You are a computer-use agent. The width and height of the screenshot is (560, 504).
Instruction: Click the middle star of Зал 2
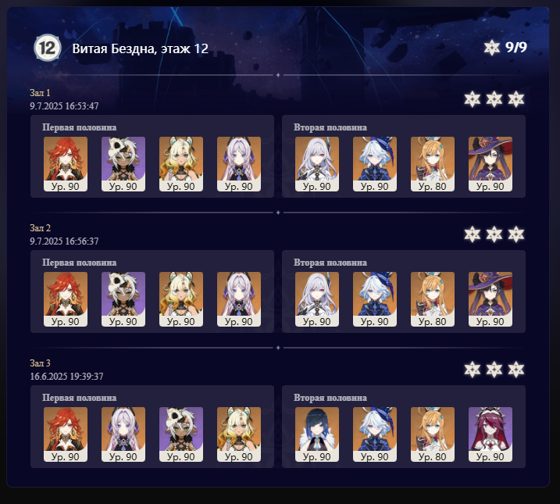[494, 234]
